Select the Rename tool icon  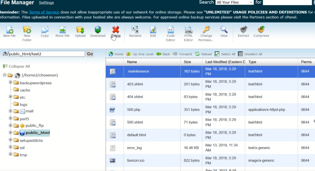(x=135, y=30)
